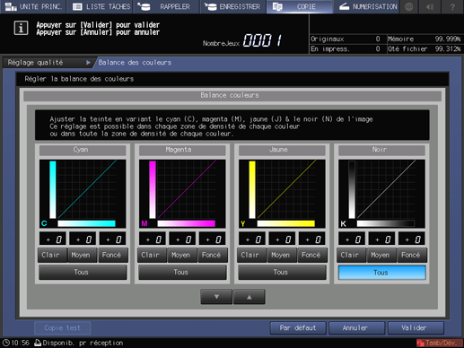Select Foncé density zone for Magenta
This screenshot has height=348, width=464.
[x=212, y=255]
